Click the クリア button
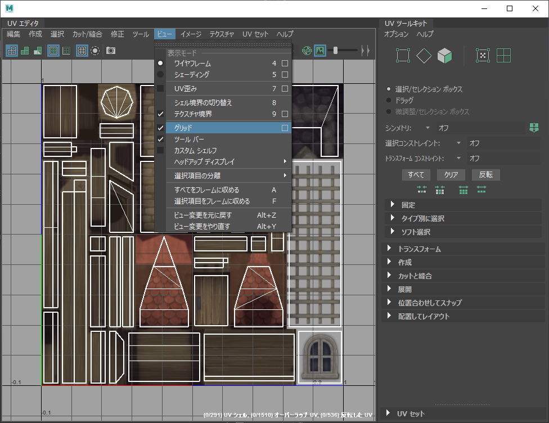The height and width of the screenshot is (423, 549). 451,174
